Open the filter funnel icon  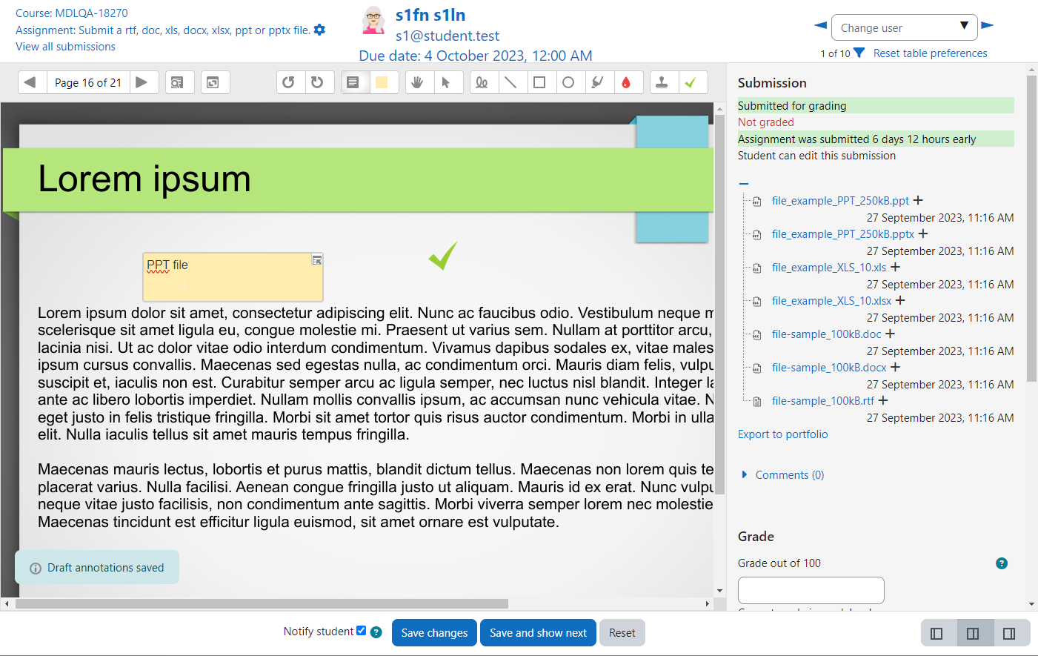[859, 53]
